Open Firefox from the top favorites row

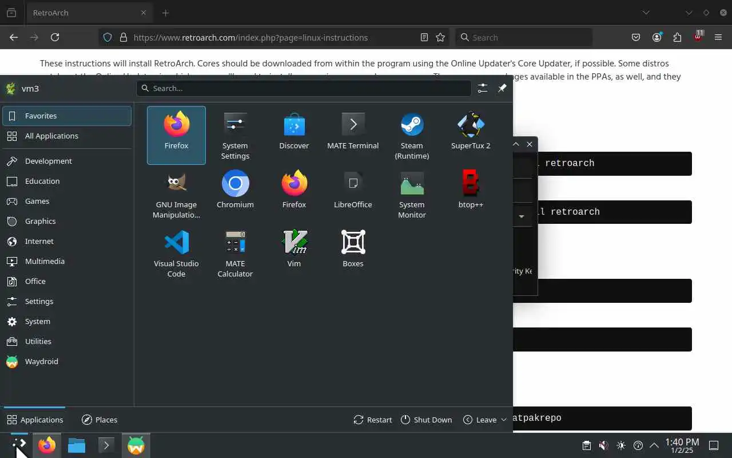[x=176, y=135]
